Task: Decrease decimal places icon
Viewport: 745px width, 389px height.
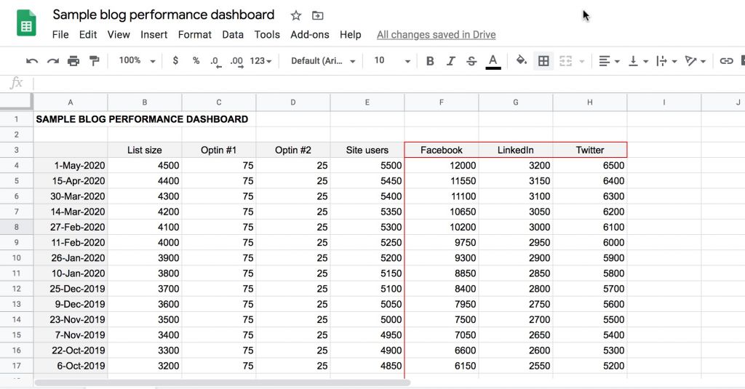Action: tap(215, 61)
